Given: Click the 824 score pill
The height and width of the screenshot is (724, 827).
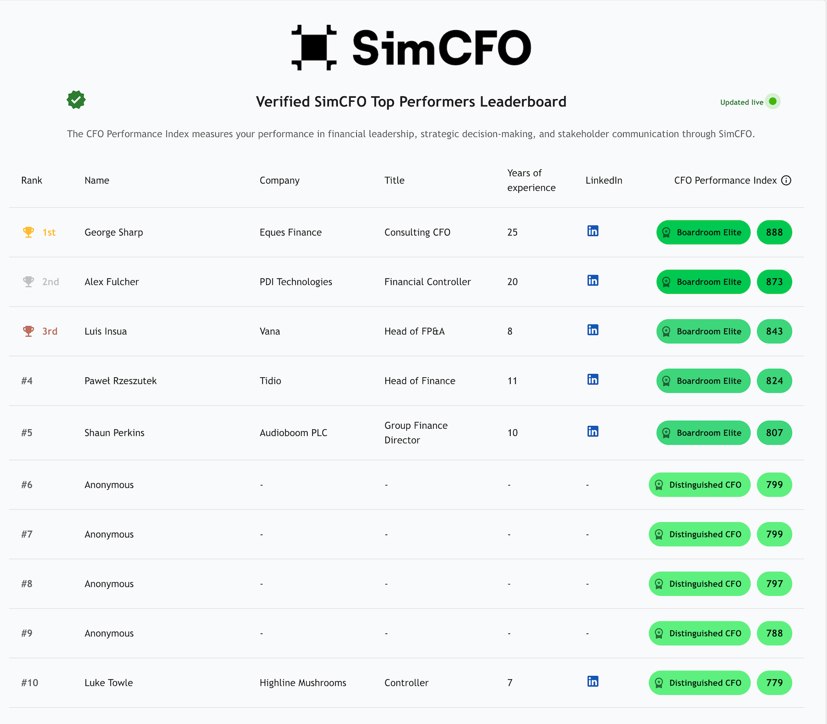Looking at the screenshot, I should tap(775, 381).
